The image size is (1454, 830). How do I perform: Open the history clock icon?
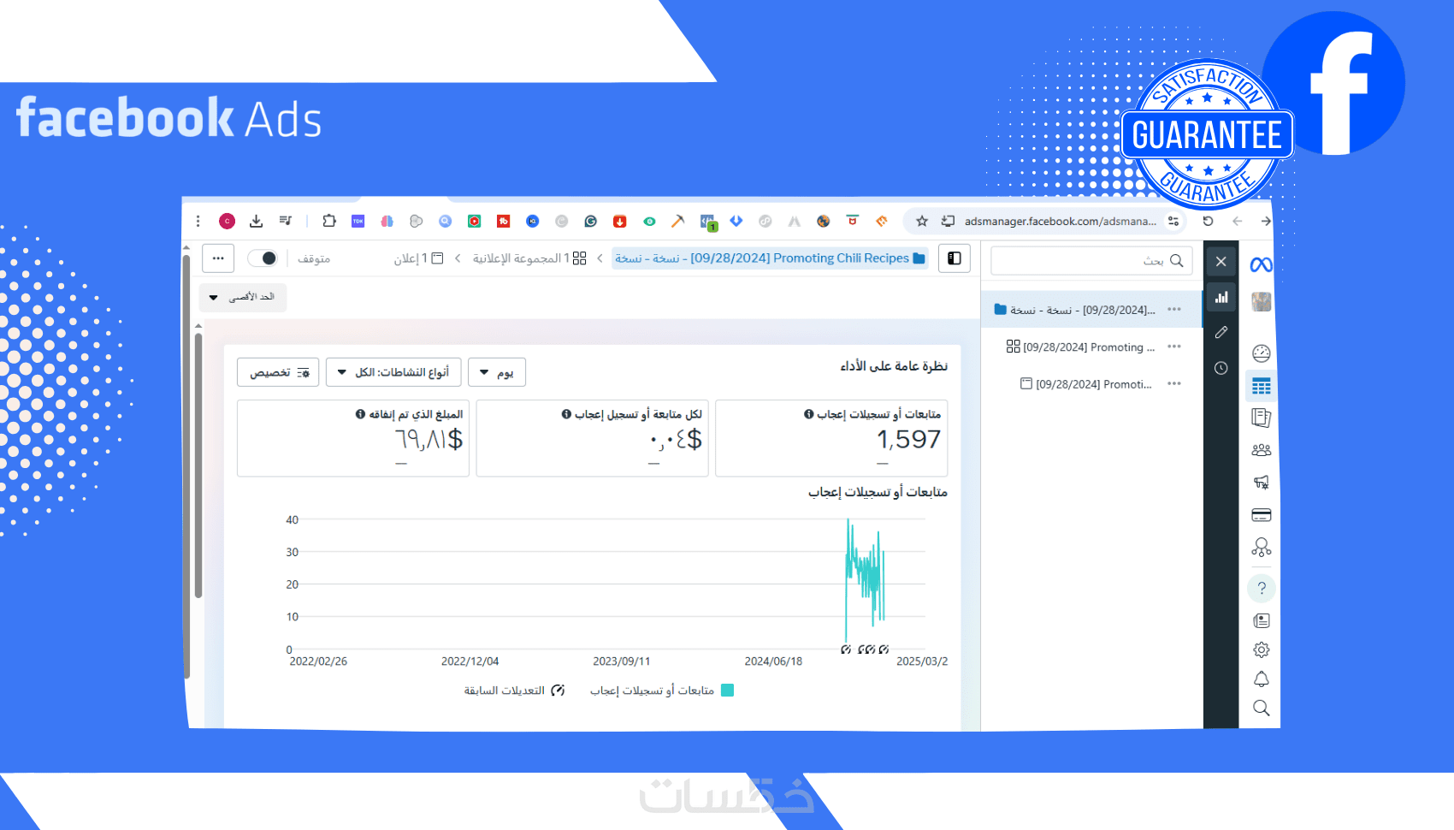click(x=1221, y=368)
